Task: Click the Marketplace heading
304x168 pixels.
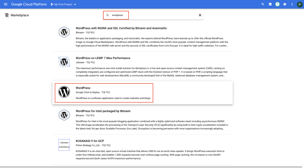Action: [x=20, y=15]
